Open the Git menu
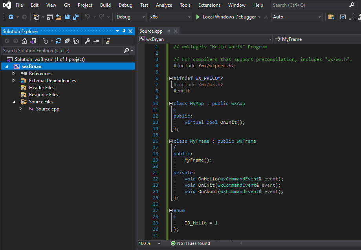 click(x=67, y=5)
